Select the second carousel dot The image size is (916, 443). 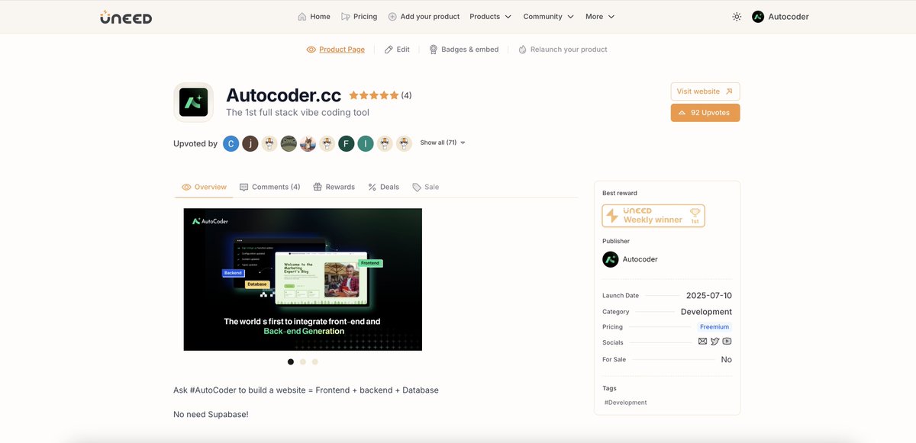303,361
